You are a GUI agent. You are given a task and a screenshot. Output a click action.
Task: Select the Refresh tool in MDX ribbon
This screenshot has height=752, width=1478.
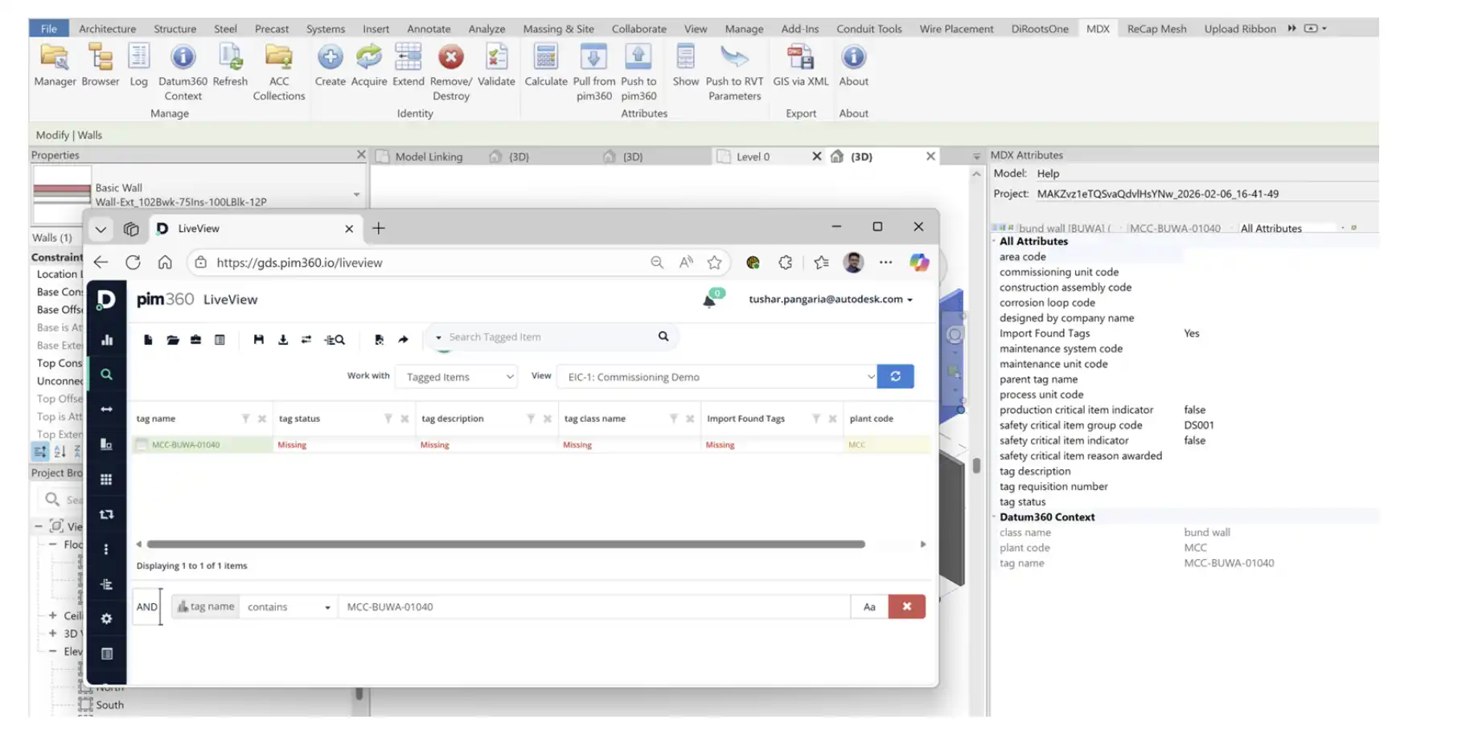(x=230, y=68)
